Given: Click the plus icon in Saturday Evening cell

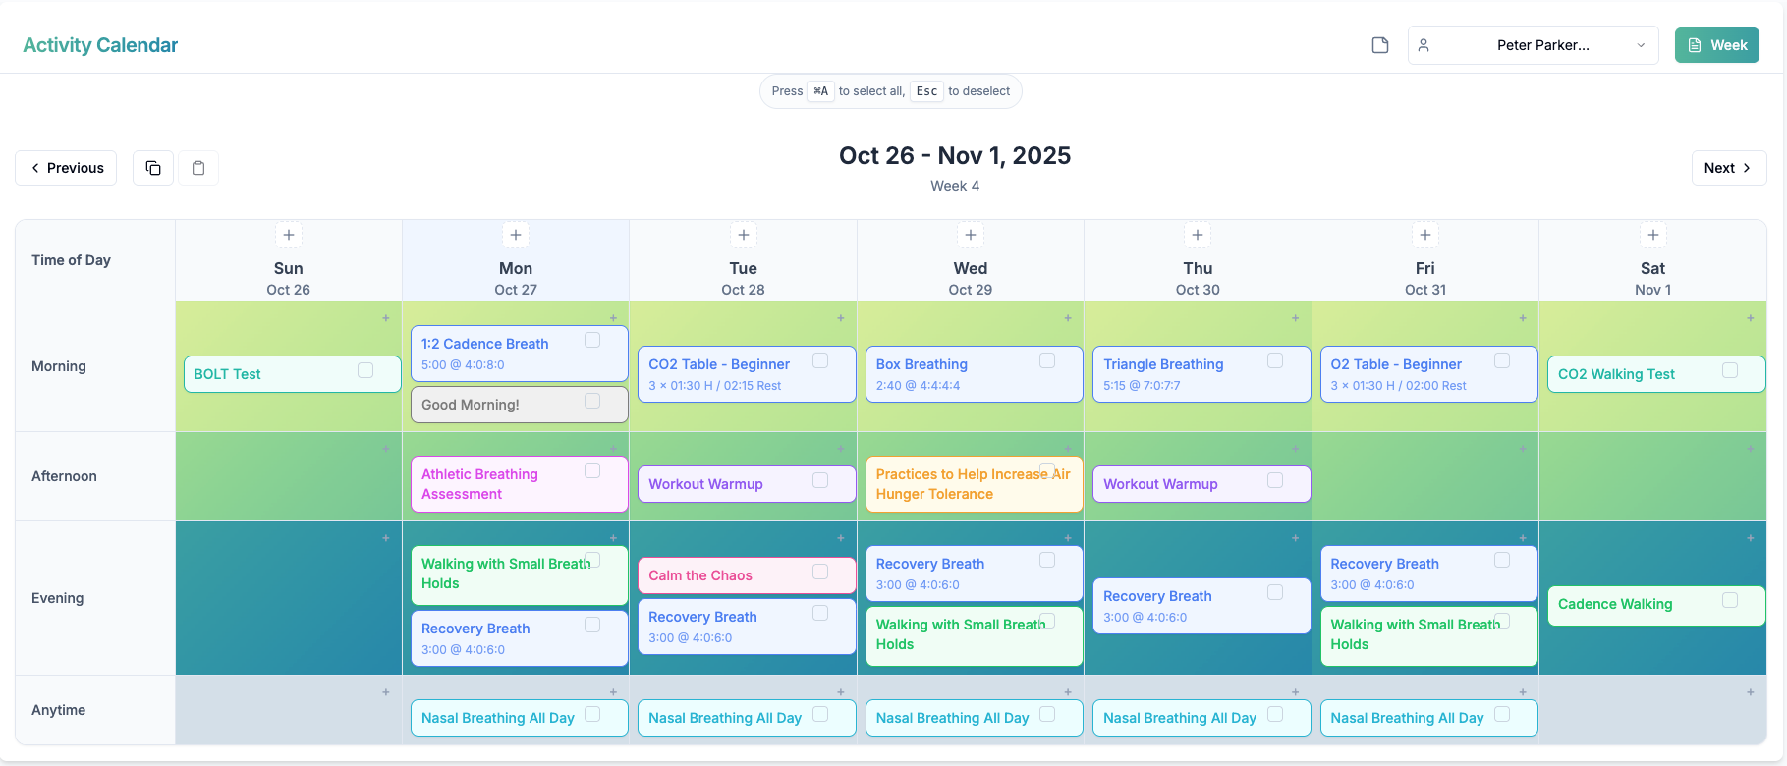Looking at the screenshot, I should pyautogui.click(x=1751, y=538).
